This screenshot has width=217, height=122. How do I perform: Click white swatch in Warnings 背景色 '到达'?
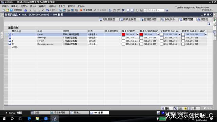pyautogui.click(x=123, y=38)
